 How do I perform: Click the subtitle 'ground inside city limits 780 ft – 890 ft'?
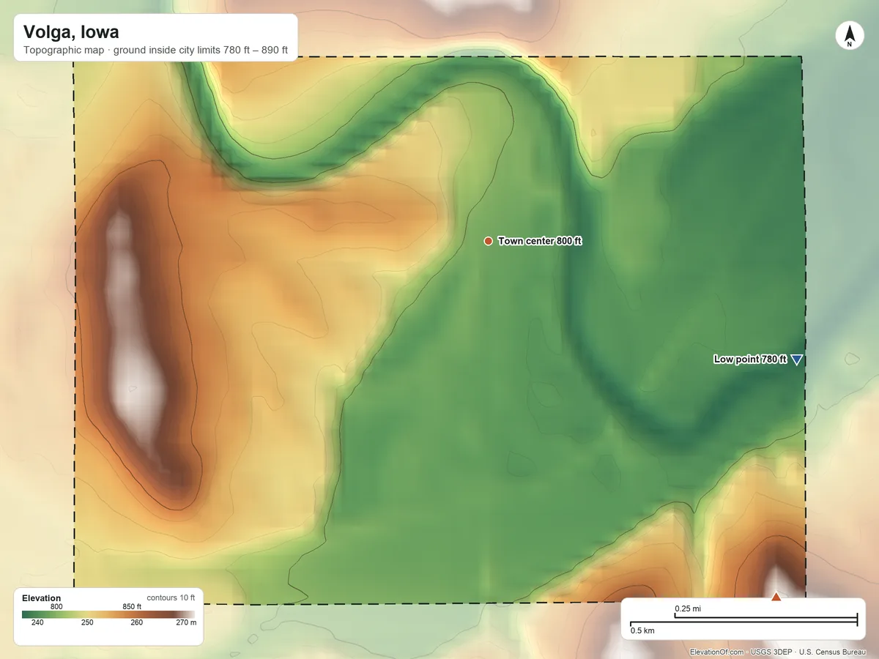[x=201, y=52]
